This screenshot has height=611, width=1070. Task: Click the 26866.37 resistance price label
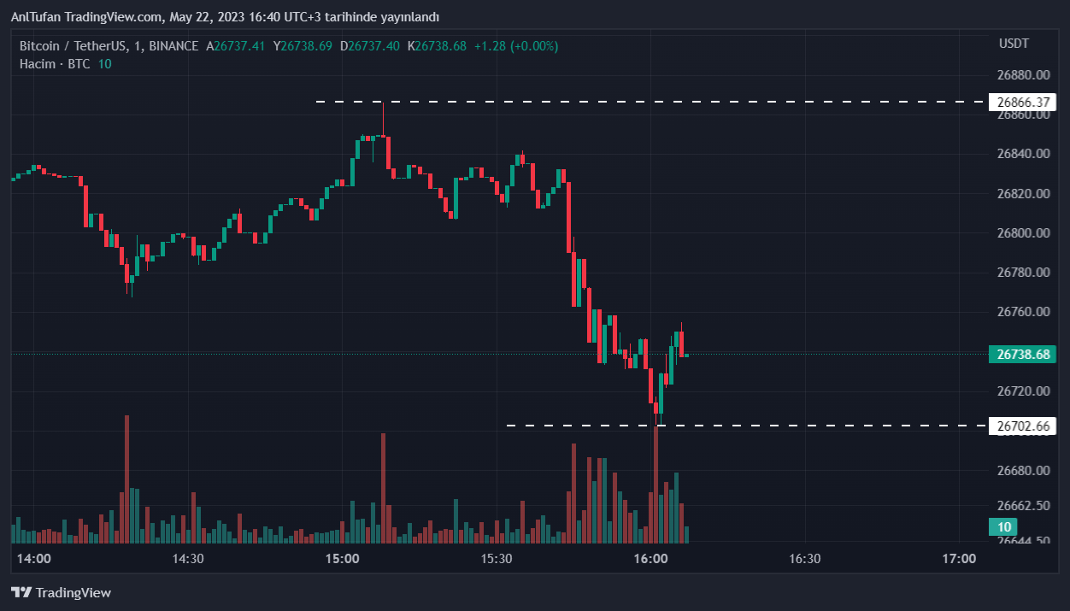[1024, 102]
